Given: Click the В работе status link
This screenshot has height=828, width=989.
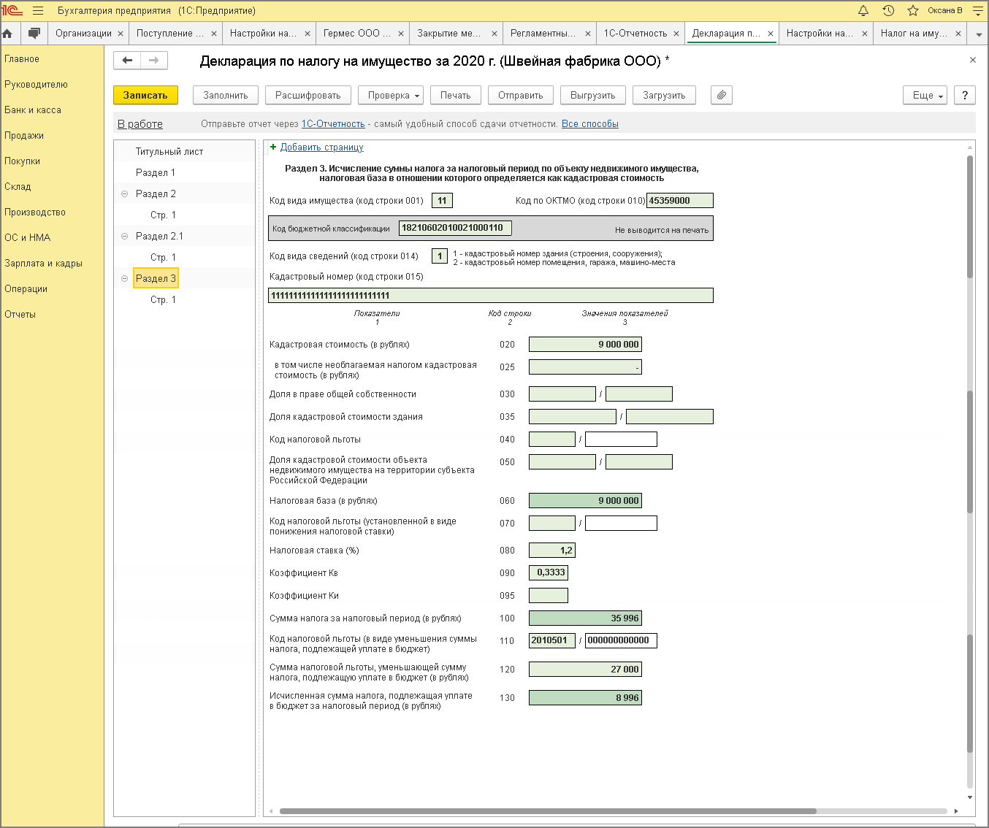Looking at the screenshot, I should coord(140,124).
